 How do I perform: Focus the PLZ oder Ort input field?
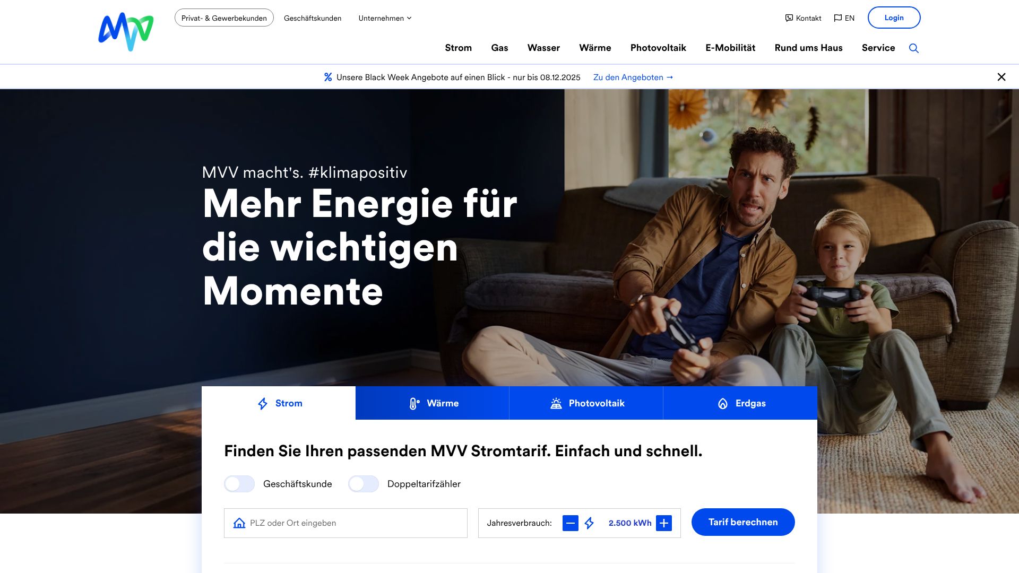click(x=346, y=523)
